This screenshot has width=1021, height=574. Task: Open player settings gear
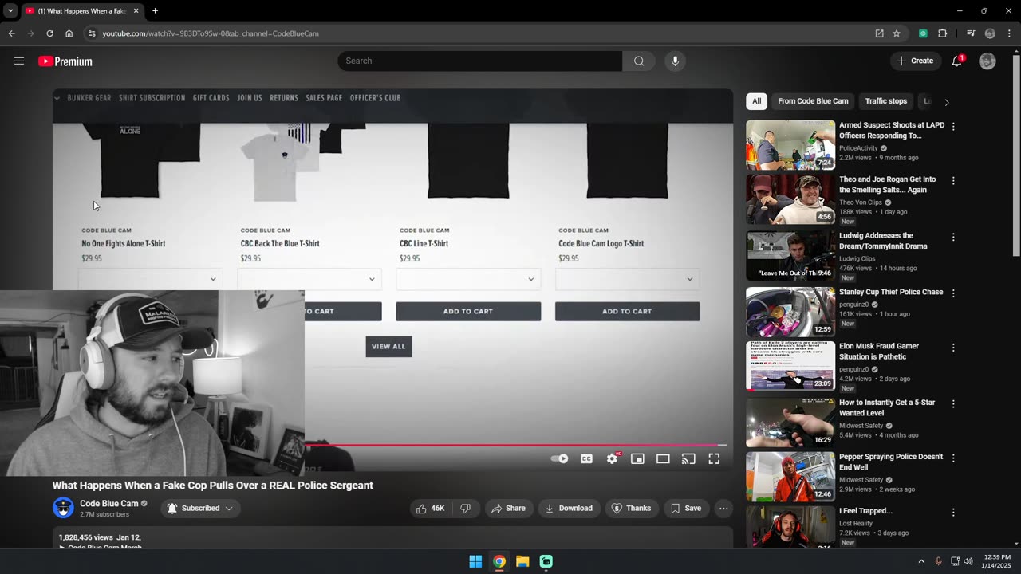click(x=612, y=458)
